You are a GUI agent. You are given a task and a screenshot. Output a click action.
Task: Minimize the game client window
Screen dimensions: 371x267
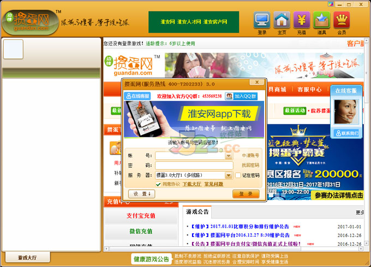point(339,4)
